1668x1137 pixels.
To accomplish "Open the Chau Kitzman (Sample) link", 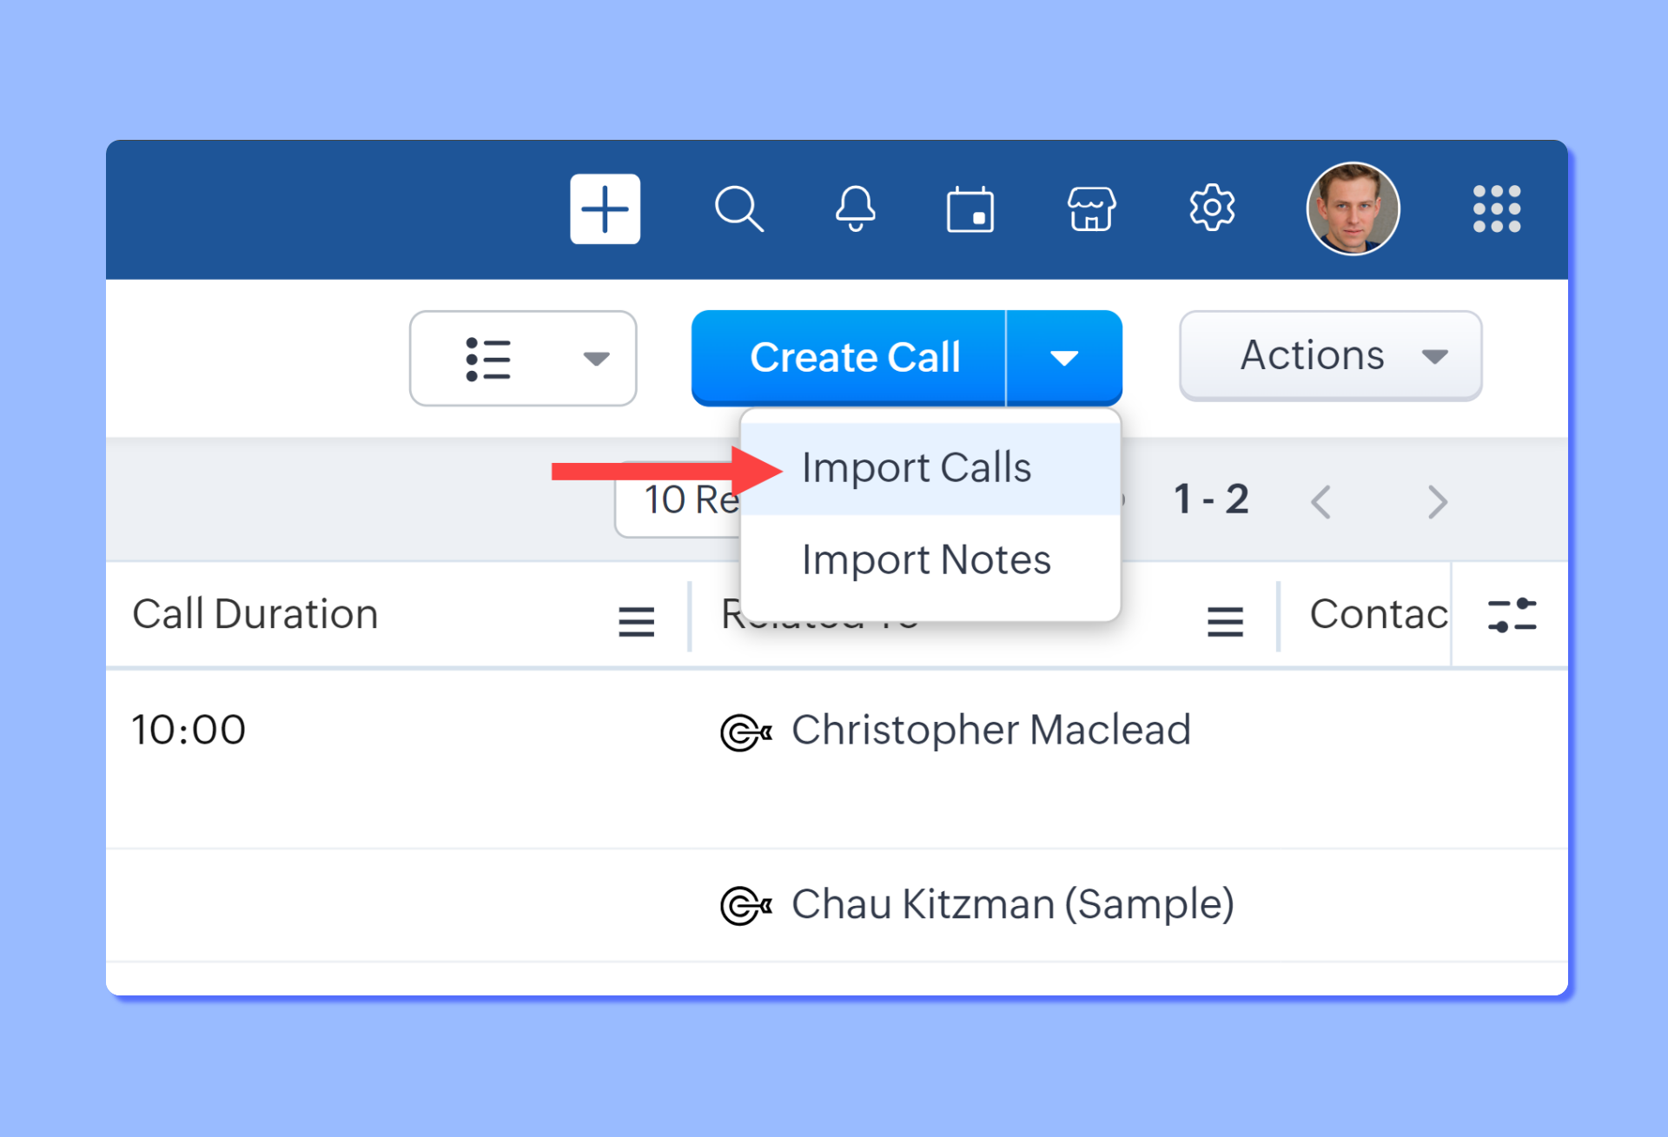I will click(x=1011, y=904).
